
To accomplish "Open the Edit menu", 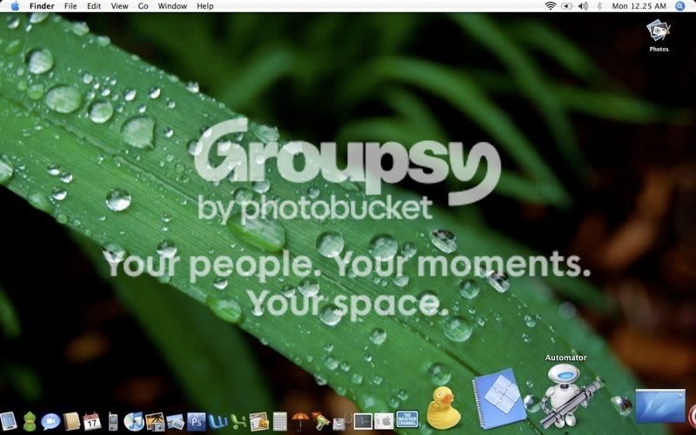I will [94, 6].
